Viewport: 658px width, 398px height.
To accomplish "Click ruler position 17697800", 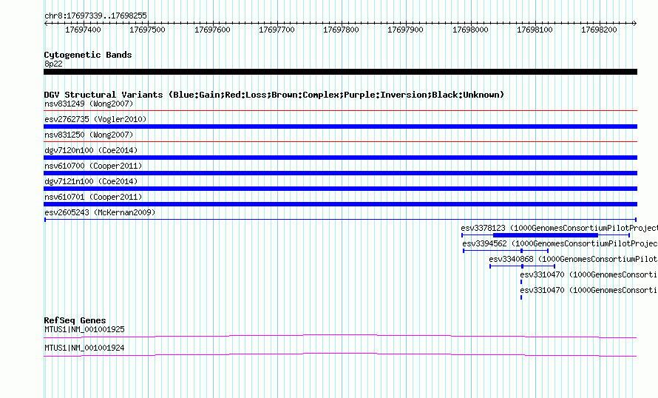I will 341,30.
